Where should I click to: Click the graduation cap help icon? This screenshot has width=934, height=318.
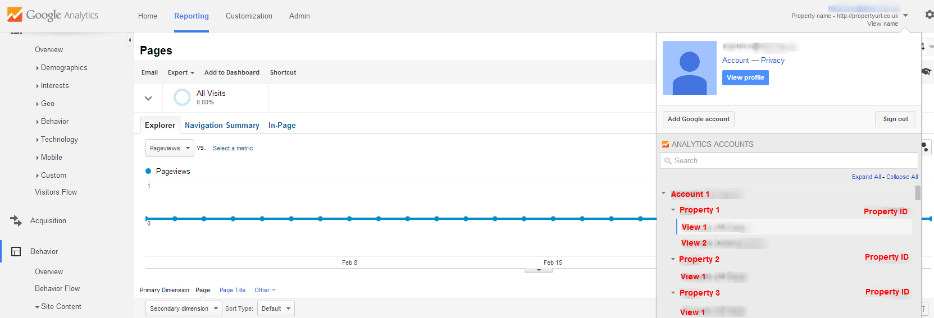[x=926, y=72]
